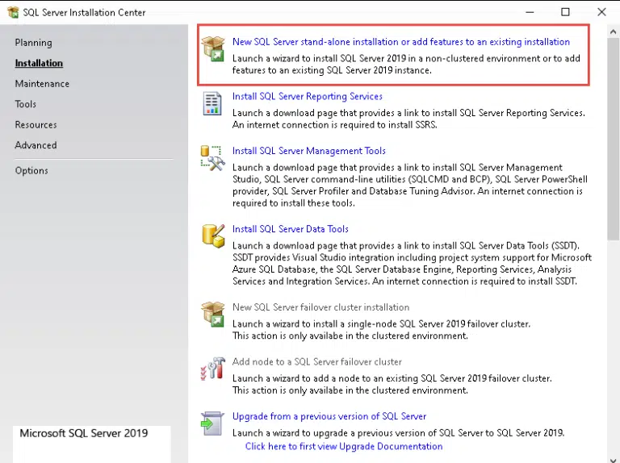Close the SQL Server Installation Center window
The width and height of the screenshot is (620, 463).
[601, 12]
